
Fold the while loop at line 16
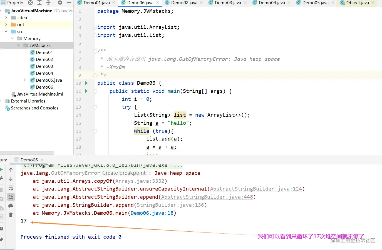click(95, 131)
